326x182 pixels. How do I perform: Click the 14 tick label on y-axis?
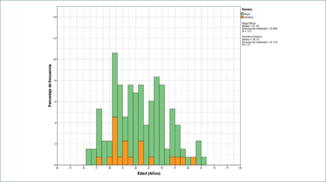(54, 17)
